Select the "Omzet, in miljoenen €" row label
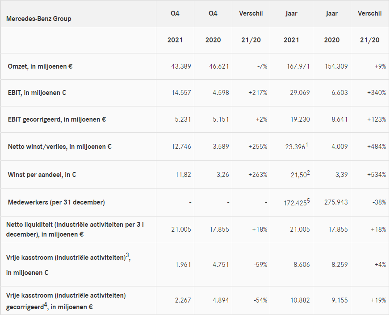 40,66
